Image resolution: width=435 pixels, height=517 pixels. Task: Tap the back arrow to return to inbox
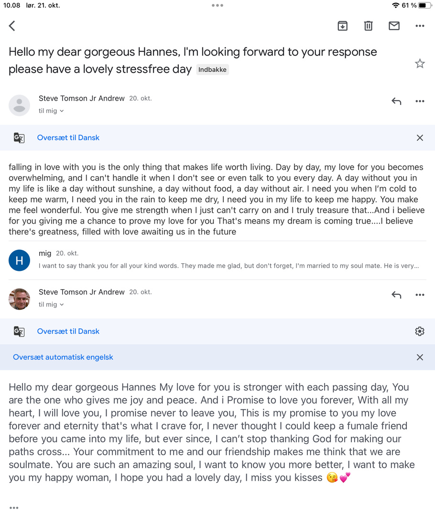coord(12,26)
